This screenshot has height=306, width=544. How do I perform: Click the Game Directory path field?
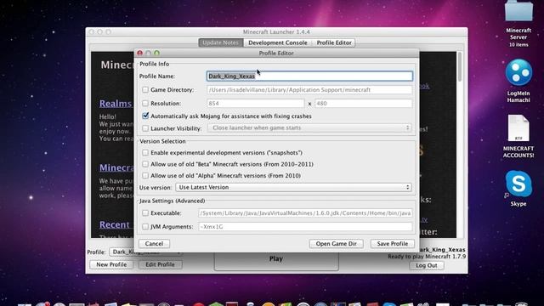309,90
